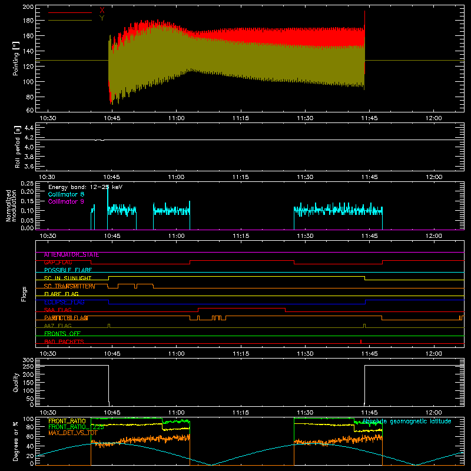Click the 11:15 label under modulation plot
471x471 pixels.
241,236
